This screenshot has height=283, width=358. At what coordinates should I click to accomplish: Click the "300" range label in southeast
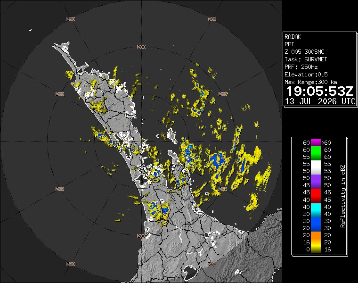[212, 264]
